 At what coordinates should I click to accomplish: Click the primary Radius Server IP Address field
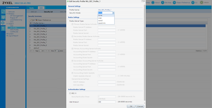tap(107, 27)
